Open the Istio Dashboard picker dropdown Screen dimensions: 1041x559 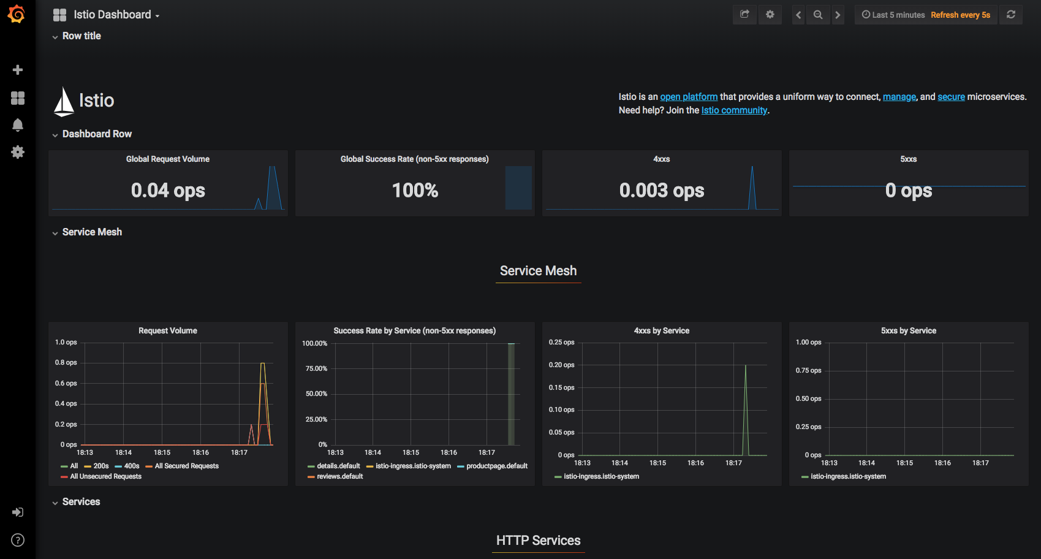coord(106,15)
